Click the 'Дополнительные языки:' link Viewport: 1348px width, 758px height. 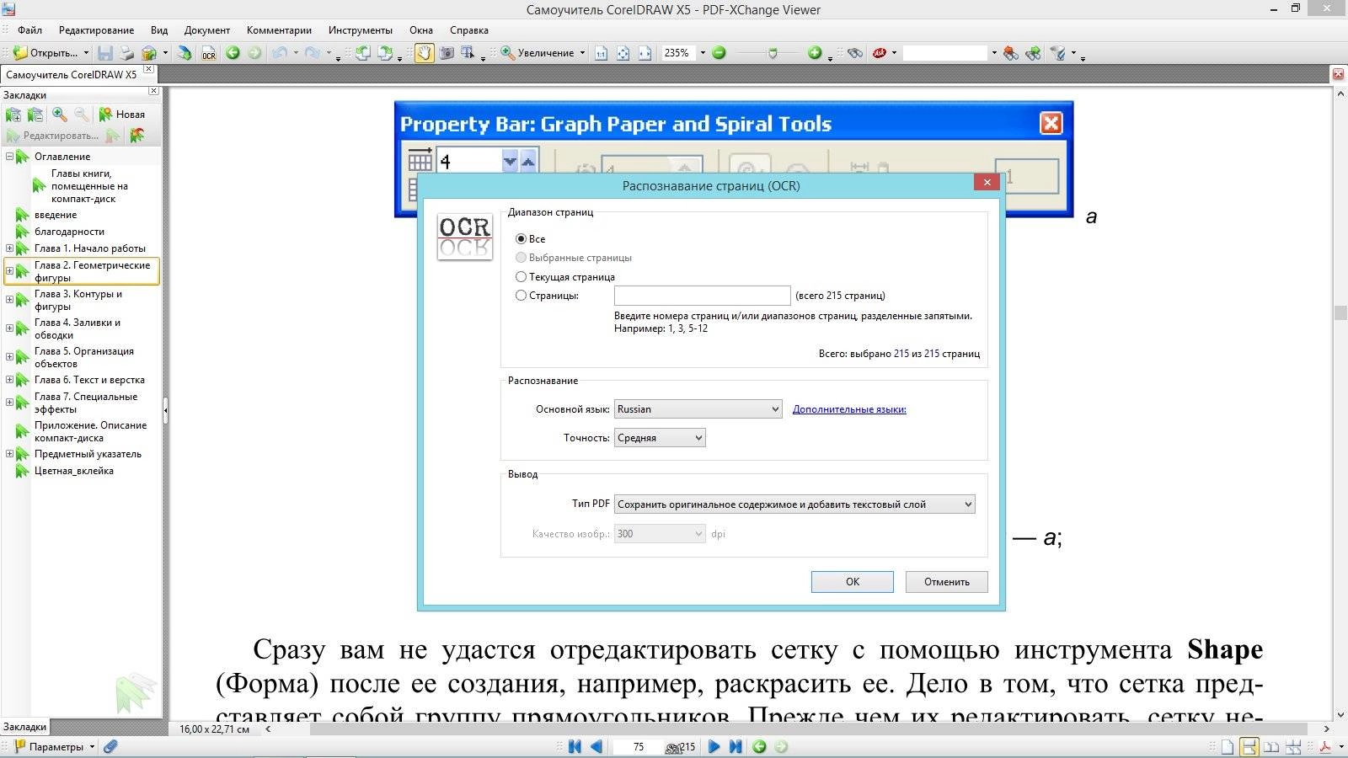[849, 409]
